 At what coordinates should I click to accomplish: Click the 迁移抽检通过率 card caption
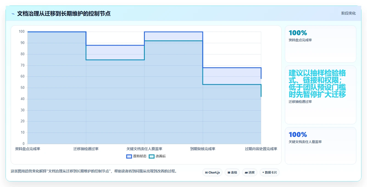[x=300, y=102]
